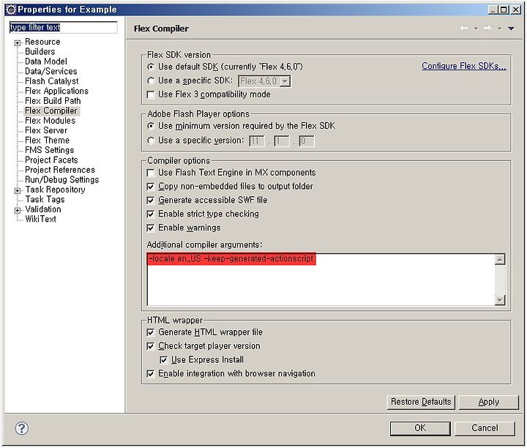The height and width of the screenshot is (448, 527).
Task: Select Flex Build Path in the tree
Action: point(53,101)
